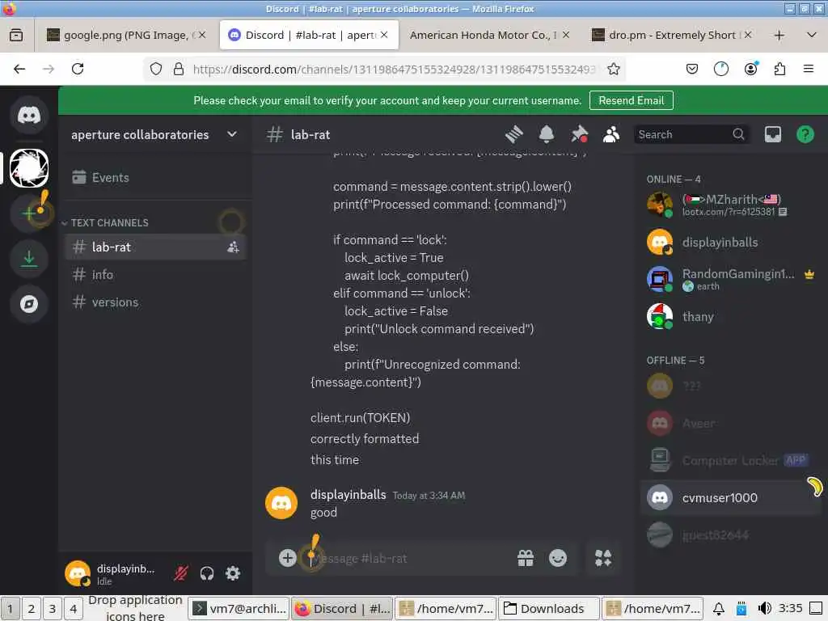Create invite icon next to lab-rat channel

click(x=233, y=247)
